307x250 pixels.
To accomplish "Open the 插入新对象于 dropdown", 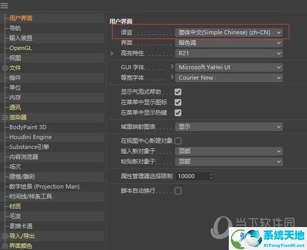I will [x=229, y=151].
